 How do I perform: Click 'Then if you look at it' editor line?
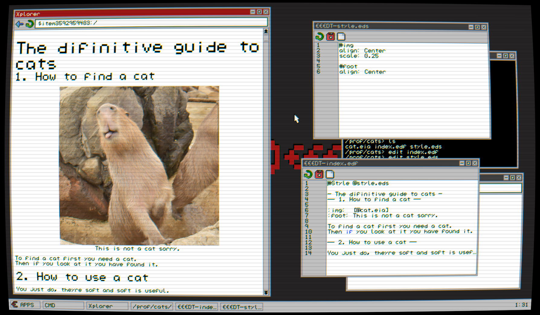(400, 232)
